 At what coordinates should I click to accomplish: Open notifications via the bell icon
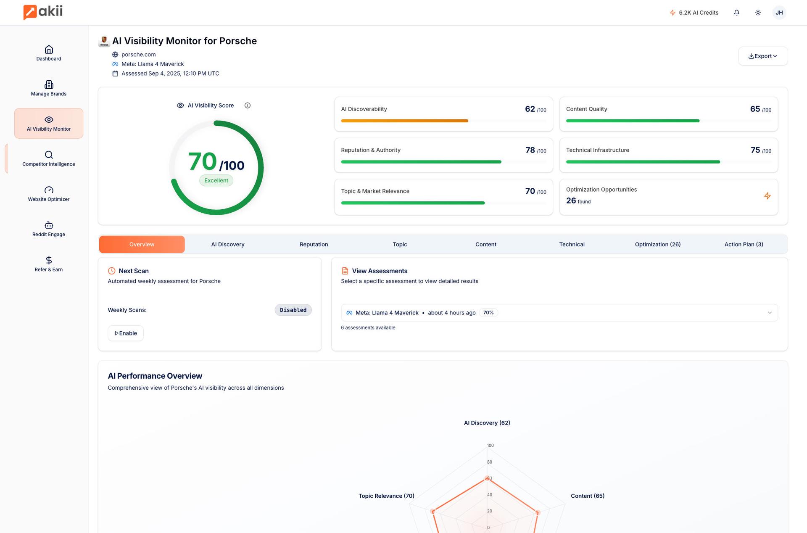pyautogui.click(x=736, y=12)
